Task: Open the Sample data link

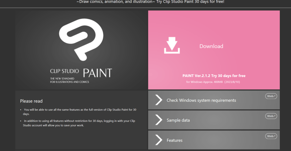Action: point(178,120)
